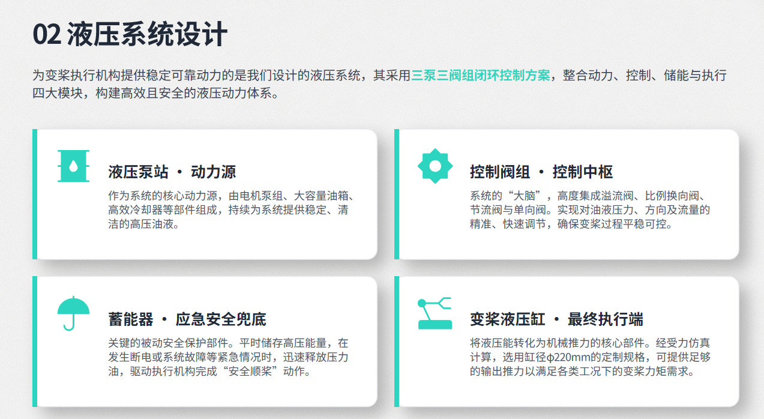The width and height of the screenshot is (764, 419).
Task: Click the paragraph mentioning 缸径φ220mm
Action: coord(591,357)
